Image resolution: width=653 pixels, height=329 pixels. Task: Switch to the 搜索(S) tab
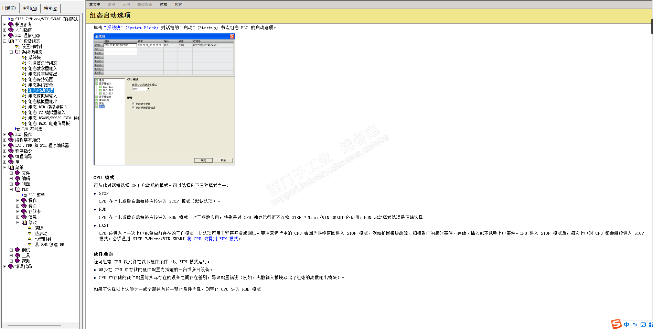point(51,8)
